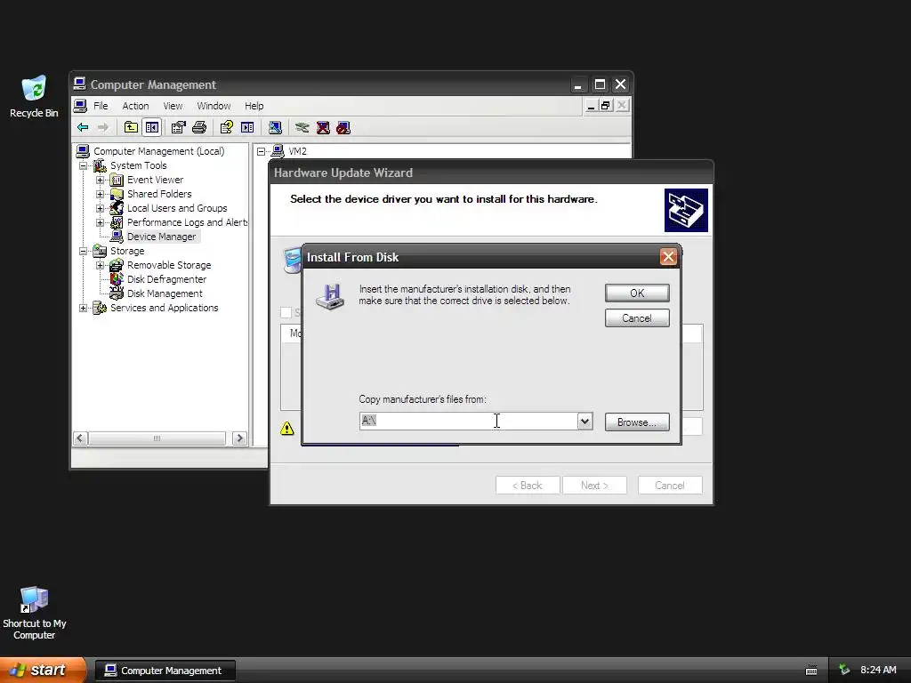Restore the inner console window button
911x683 pixels.
point(606,106)
